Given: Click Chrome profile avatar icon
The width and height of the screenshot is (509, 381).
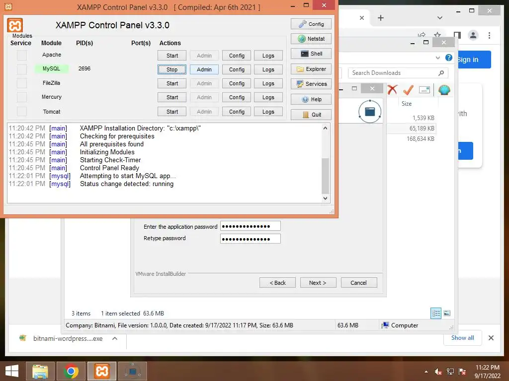Looking at the screenshot, I should 473,35.
